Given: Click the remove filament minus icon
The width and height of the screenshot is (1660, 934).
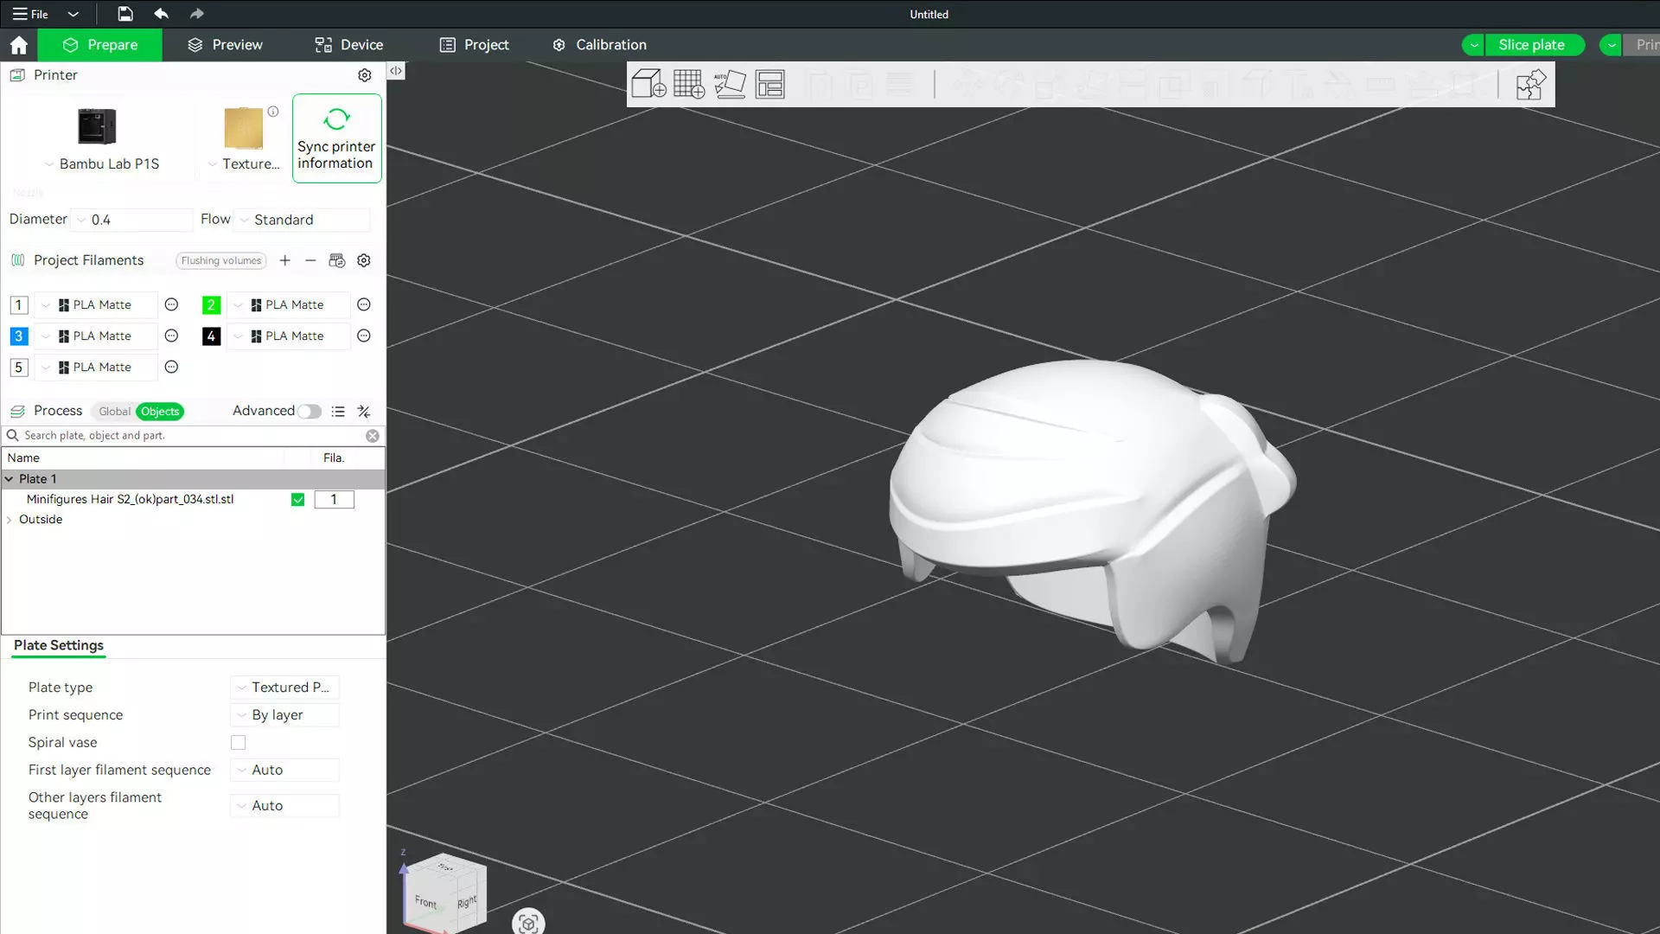Looking at the screenshot, I should coord(310,260).
